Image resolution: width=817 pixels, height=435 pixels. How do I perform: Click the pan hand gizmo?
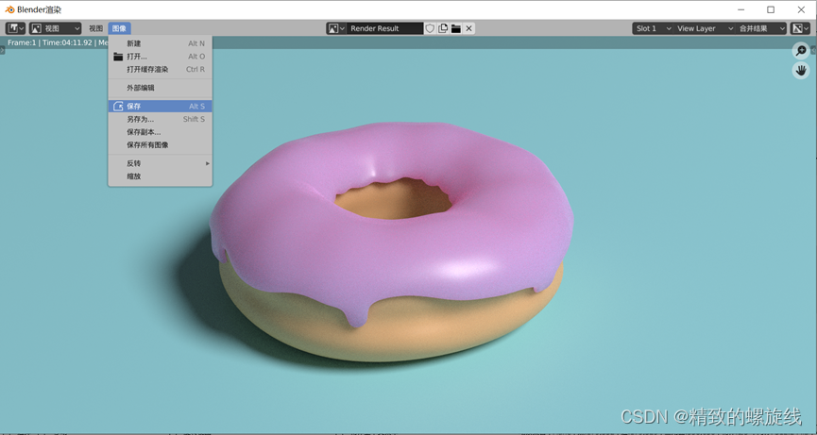(801, 70)
